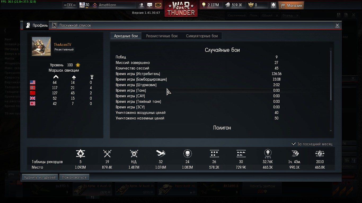
Task: Open the contacts person icon
Action: coord(142,5)
